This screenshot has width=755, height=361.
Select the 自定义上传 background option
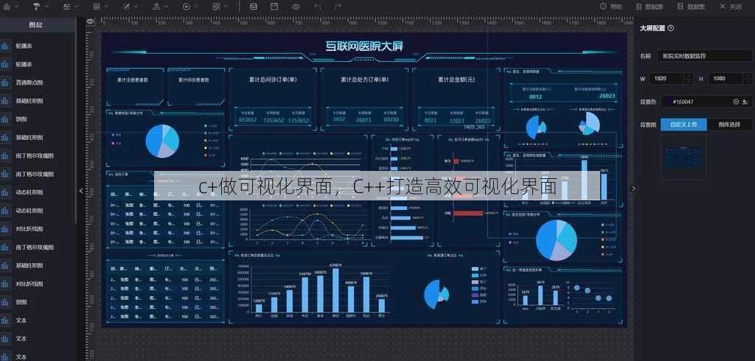pos(683,125)
